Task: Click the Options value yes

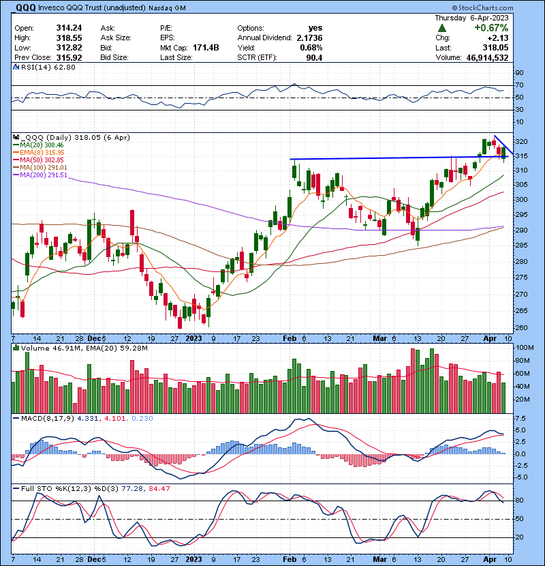Action: pyautogui.click(x=315, y=28)
